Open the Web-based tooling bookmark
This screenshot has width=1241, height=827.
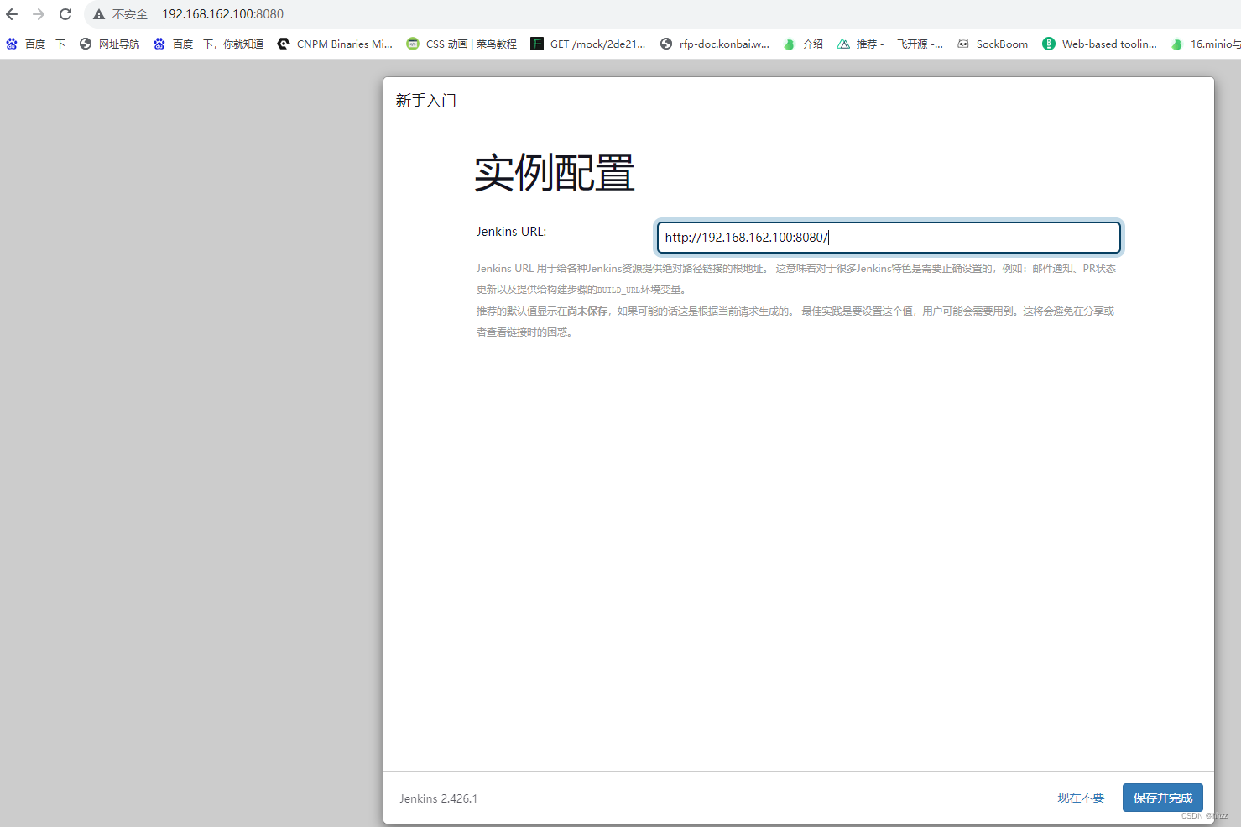(1100, 44)
